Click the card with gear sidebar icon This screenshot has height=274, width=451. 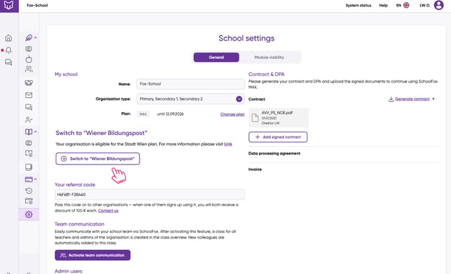pos(28,201)
